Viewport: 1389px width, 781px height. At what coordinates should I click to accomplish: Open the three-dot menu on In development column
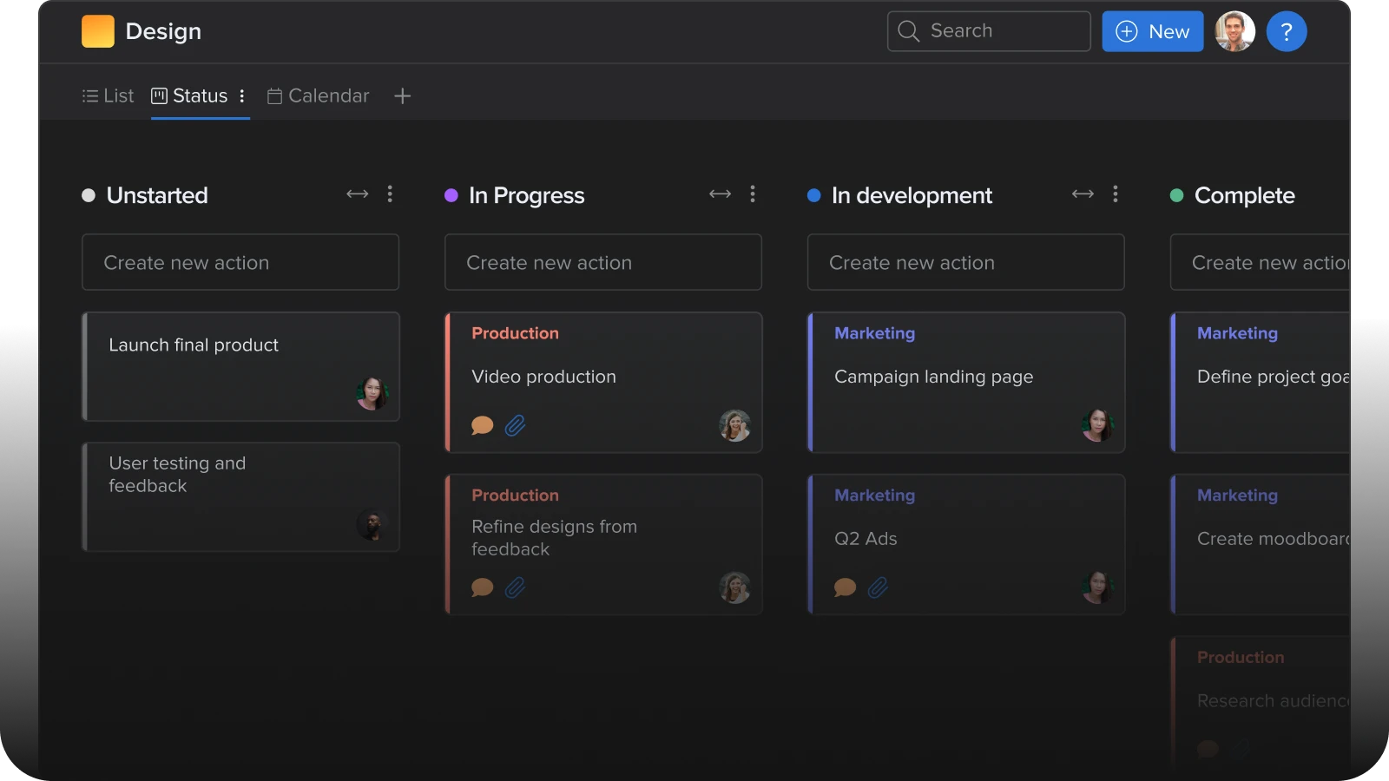coord(1115,194)
